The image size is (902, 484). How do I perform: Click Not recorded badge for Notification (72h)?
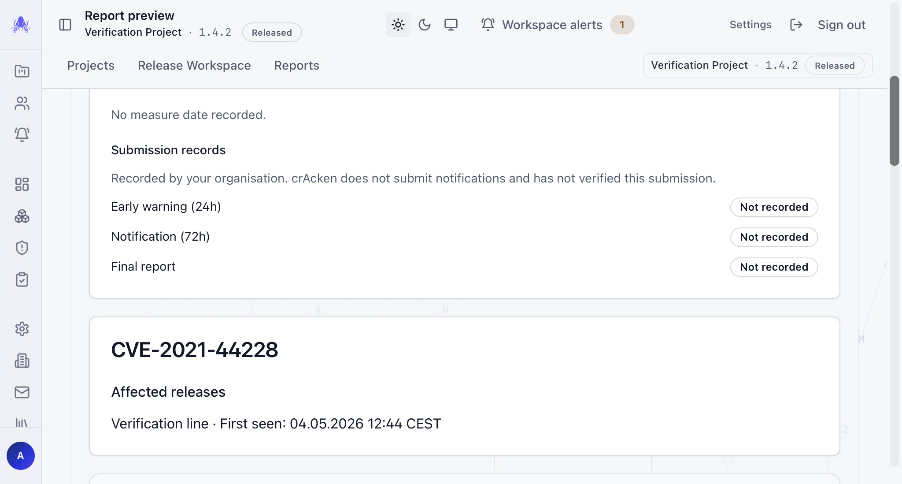(x=774, y=237)
